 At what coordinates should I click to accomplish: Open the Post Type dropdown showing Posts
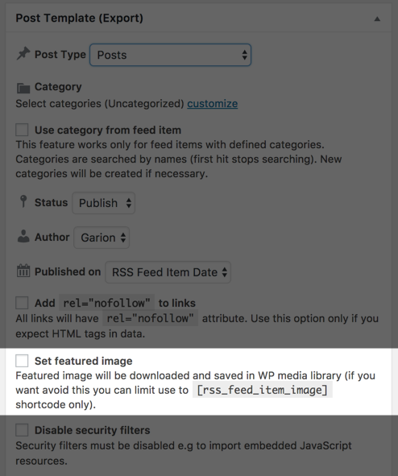point(170,55)
